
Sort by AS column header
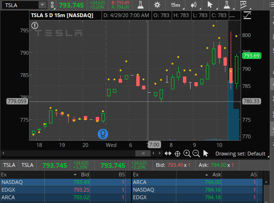[240, 174]
